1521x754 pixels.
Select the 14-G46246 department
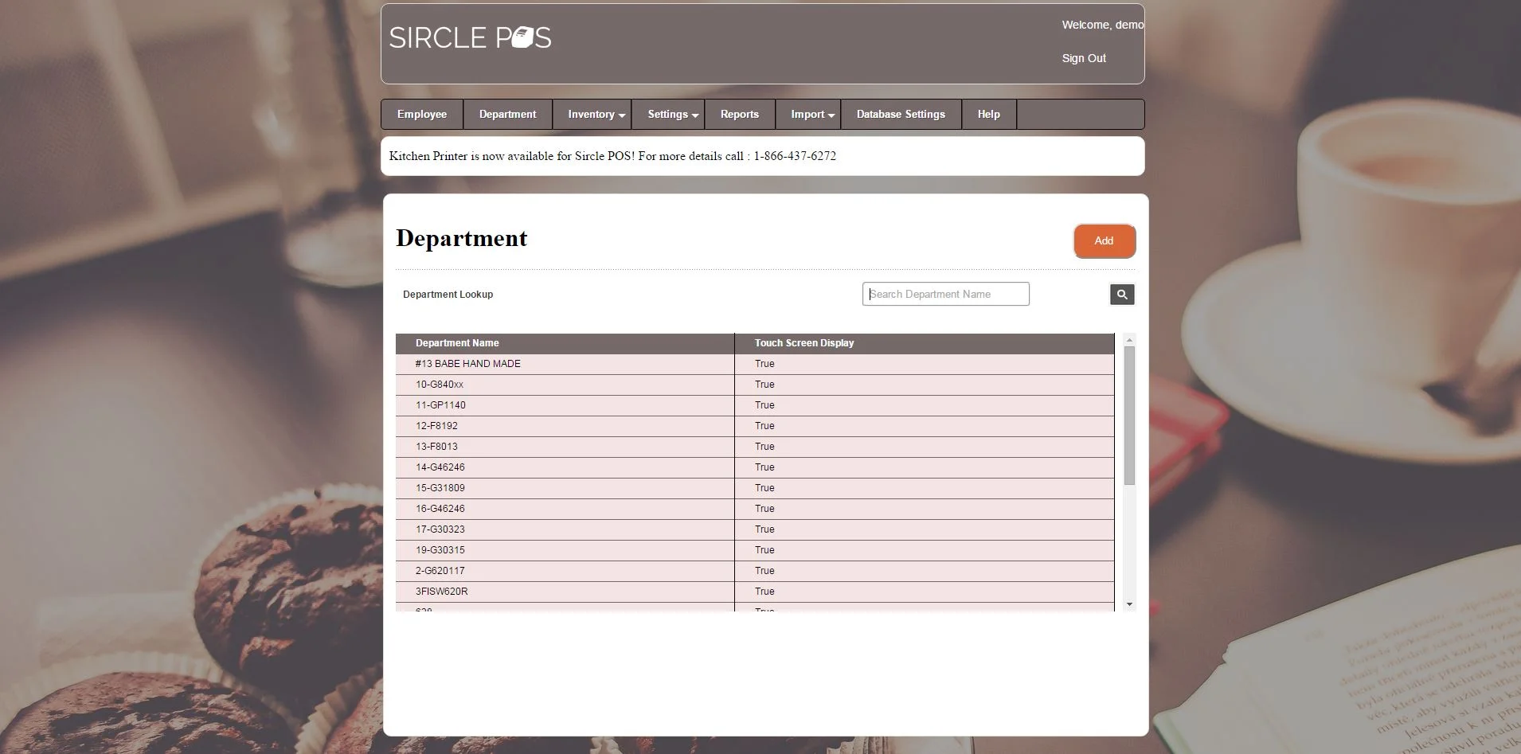click(x=440, y=467)
